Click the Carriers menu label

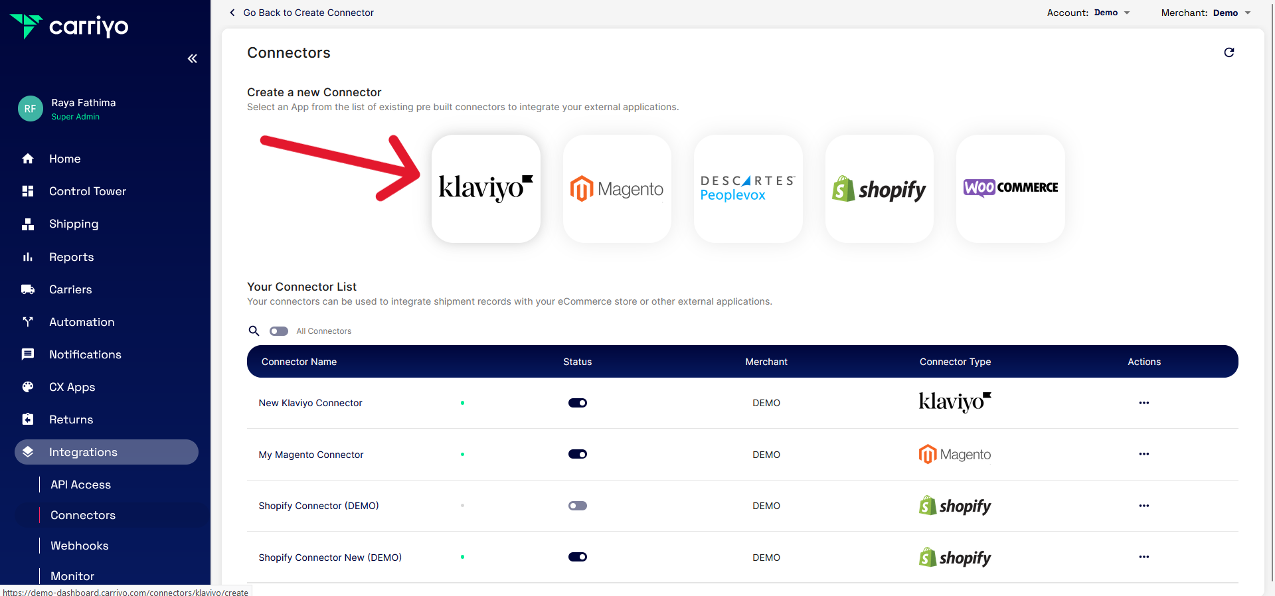point(70,289)
